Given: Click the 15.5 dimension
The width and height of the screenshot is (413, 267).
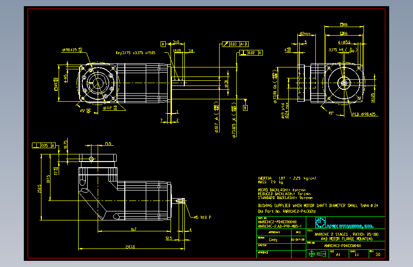Looking at the screenshot, I should [108, 143].
